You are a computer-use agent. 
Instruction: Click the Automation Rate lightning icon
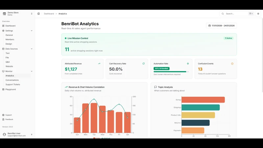pos(188,63)
